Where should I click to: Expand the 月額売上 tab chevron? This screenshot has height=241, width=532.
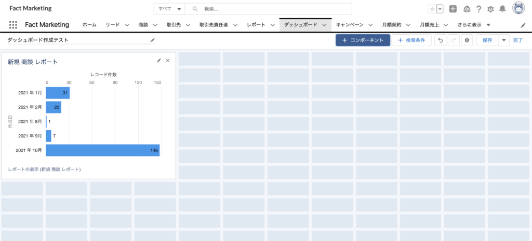click(x=446, y=25)
